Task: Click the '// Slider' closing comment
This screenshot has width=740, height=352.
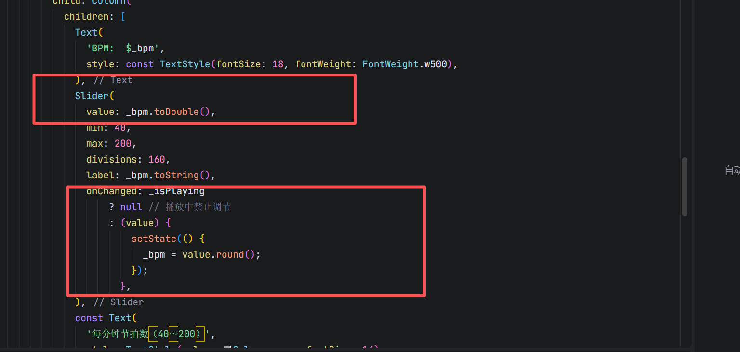Action: (x=119, y=302)
